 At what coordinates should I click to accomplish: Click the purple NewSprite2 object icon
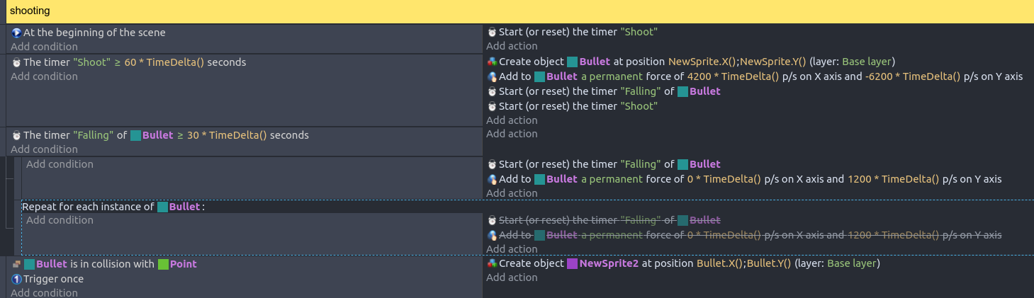(572, 264)
